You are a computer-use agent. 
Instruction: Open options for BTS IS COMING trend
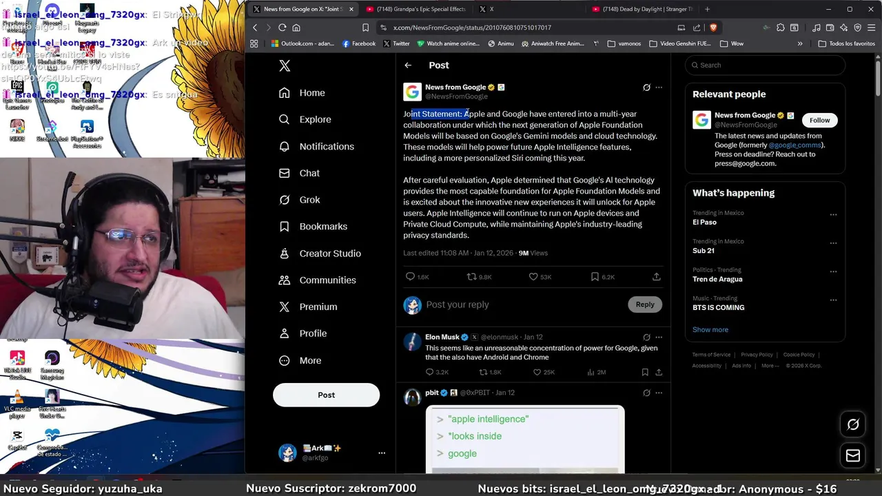pyautogui.click(x=833, y=300)
